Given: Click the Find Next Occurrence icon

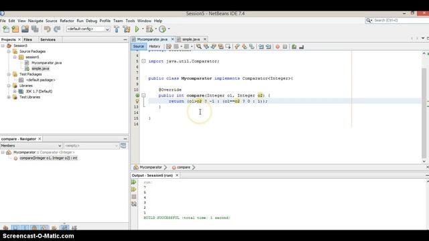Looking at the screenshot, I should point(213,47).
